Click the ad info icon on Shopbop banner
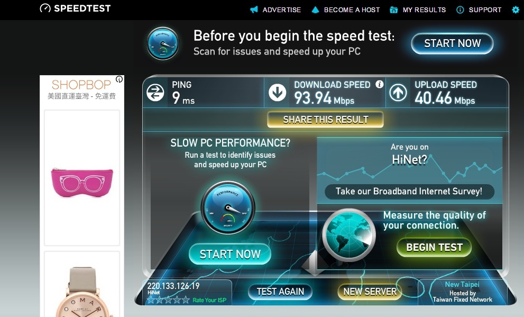Image resolution: width=524 pixels, height=317 pixels. [119, 79]
